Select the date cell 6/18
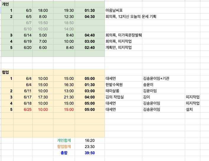Viewport: 209px width, 161px height. pos(23,103)
